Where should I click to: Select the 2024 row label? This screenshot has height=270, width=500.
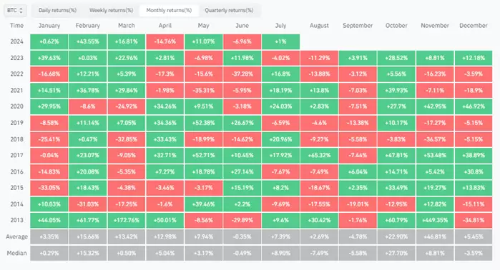tap(16, 41)
